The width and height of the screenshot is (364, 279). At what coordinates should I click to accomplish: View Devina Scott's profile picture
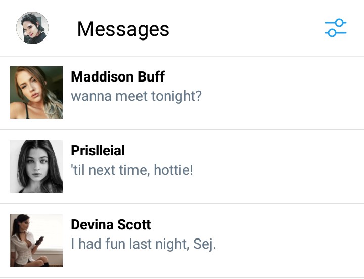click(x=36, y=241)
